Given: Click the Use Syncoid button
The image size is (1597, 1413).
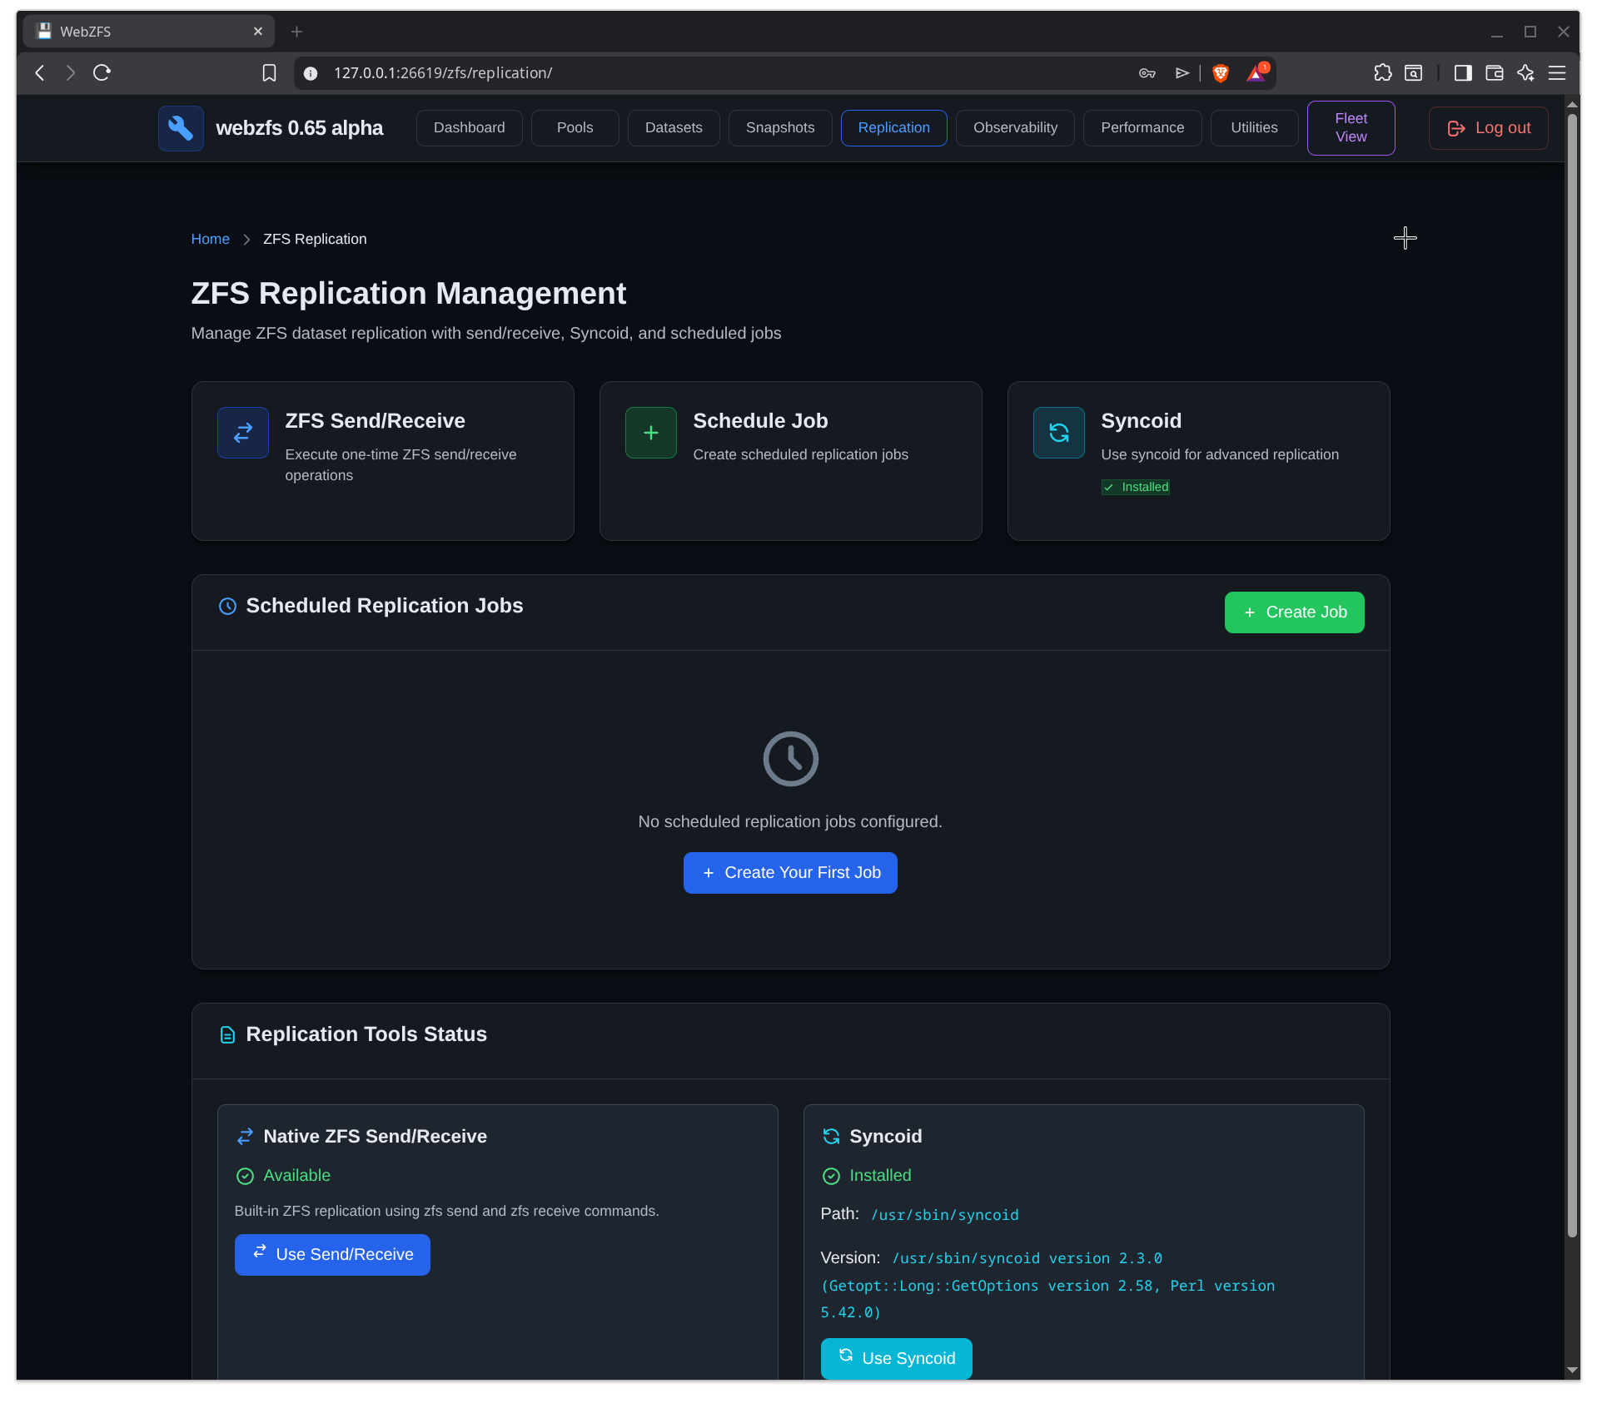Looking at the screenshot, I should click(x=896, y=1358).
